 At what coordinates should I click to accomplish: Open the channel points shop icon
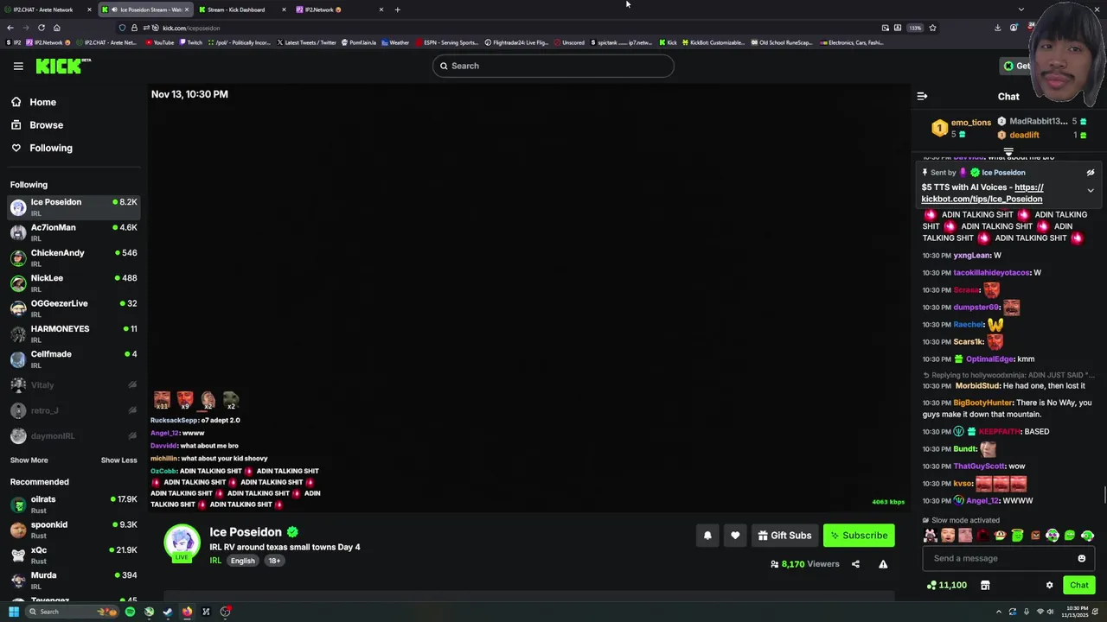pos(985,586)
